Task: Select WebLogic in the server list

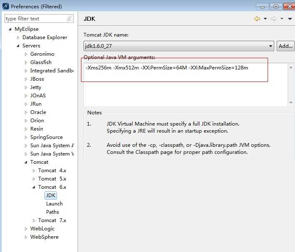Action: pyautogui.click(x=42, y=229)
